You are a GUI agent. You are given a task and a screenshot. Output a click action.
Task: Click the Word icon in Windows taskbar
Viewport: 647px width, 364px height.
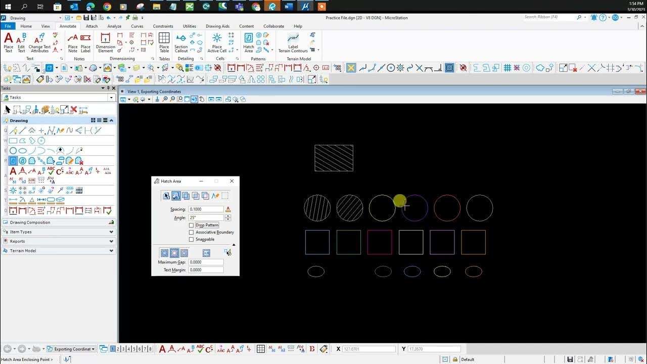coord(289,7)
